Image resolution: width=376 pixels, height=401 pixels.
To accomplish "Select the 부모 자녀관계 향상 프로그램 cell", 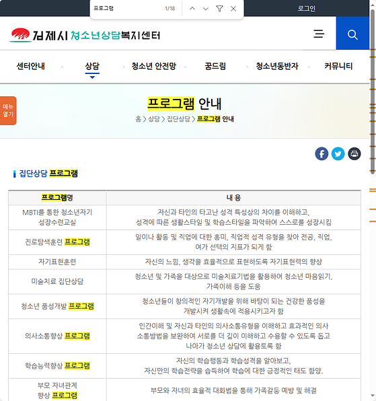I will [57, 390].
